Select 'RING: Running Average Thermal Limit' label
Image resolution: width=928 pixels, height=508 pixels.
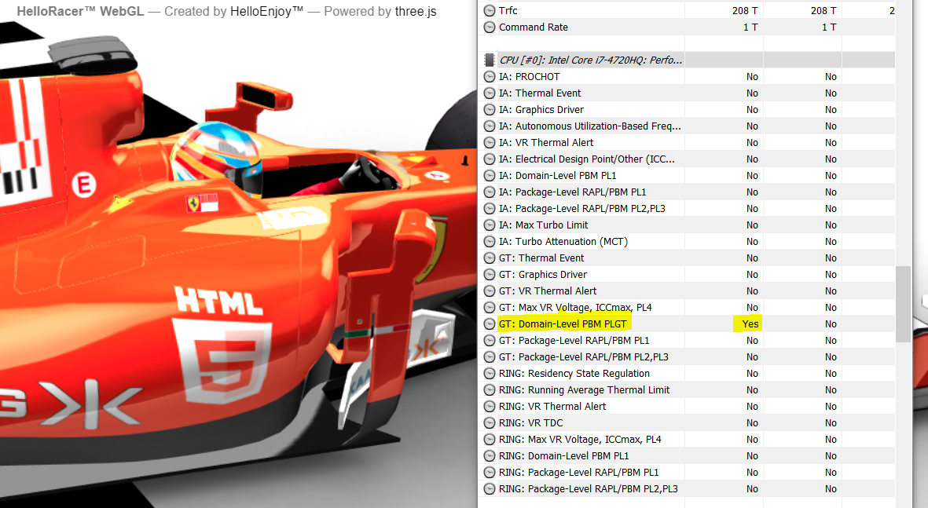point(584,390)
